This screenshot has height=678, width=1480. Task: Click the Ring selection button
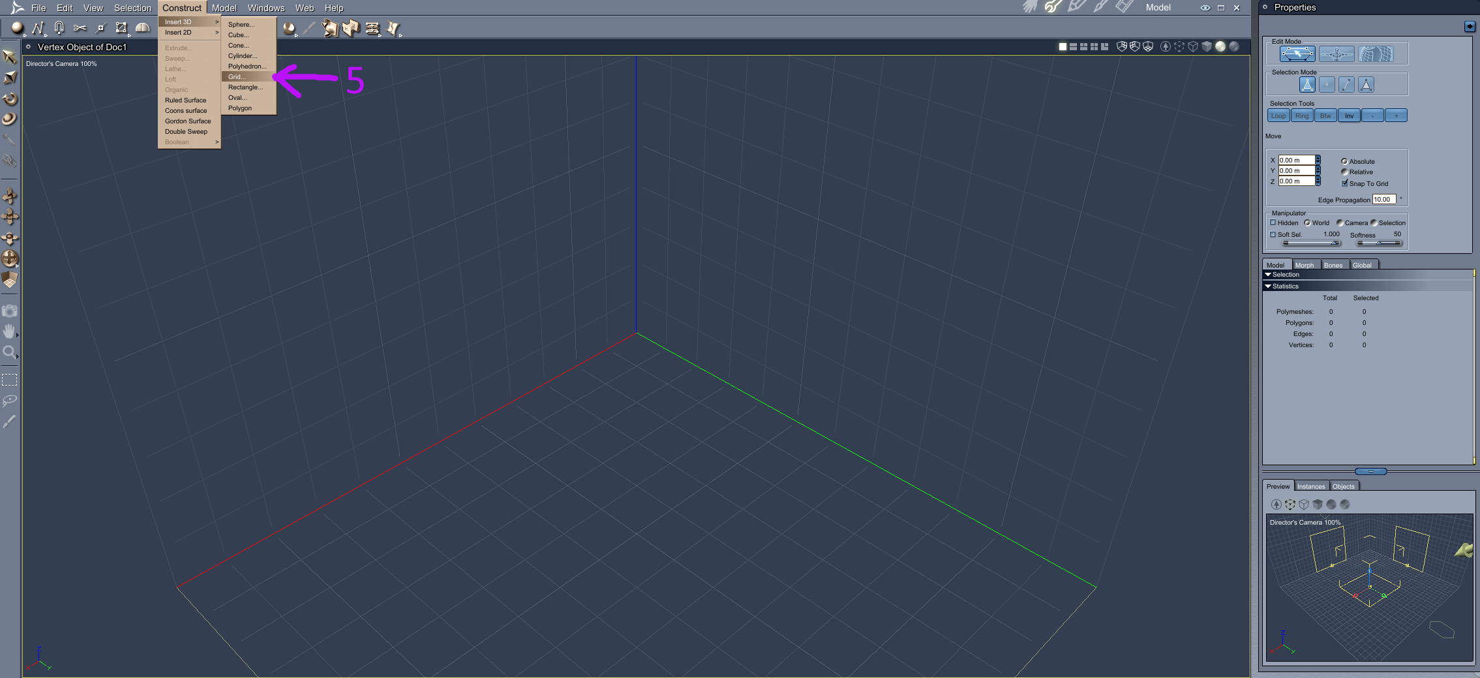pos(1302,116)
